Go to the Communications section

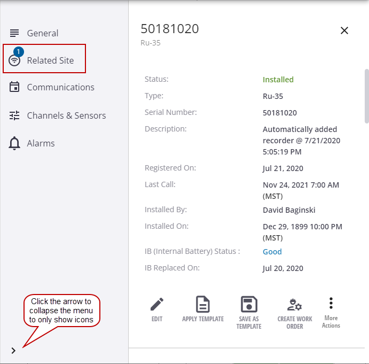pyautogui.click(x=60, y=87)
